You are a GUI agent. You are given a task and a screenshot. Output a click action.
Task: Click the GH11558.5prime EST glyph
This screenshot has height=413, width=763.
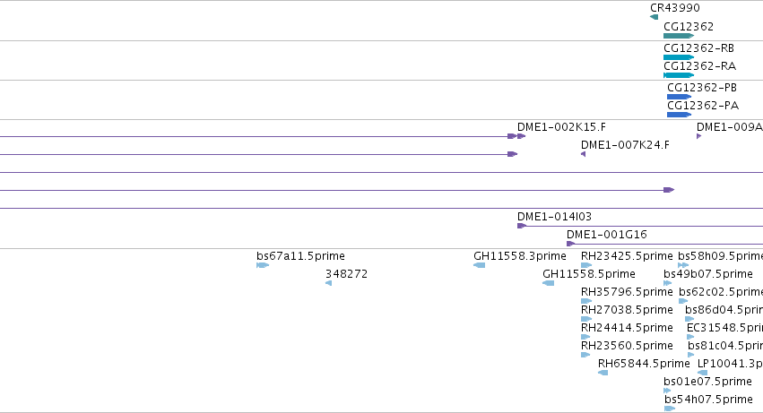tap(549, 283)
